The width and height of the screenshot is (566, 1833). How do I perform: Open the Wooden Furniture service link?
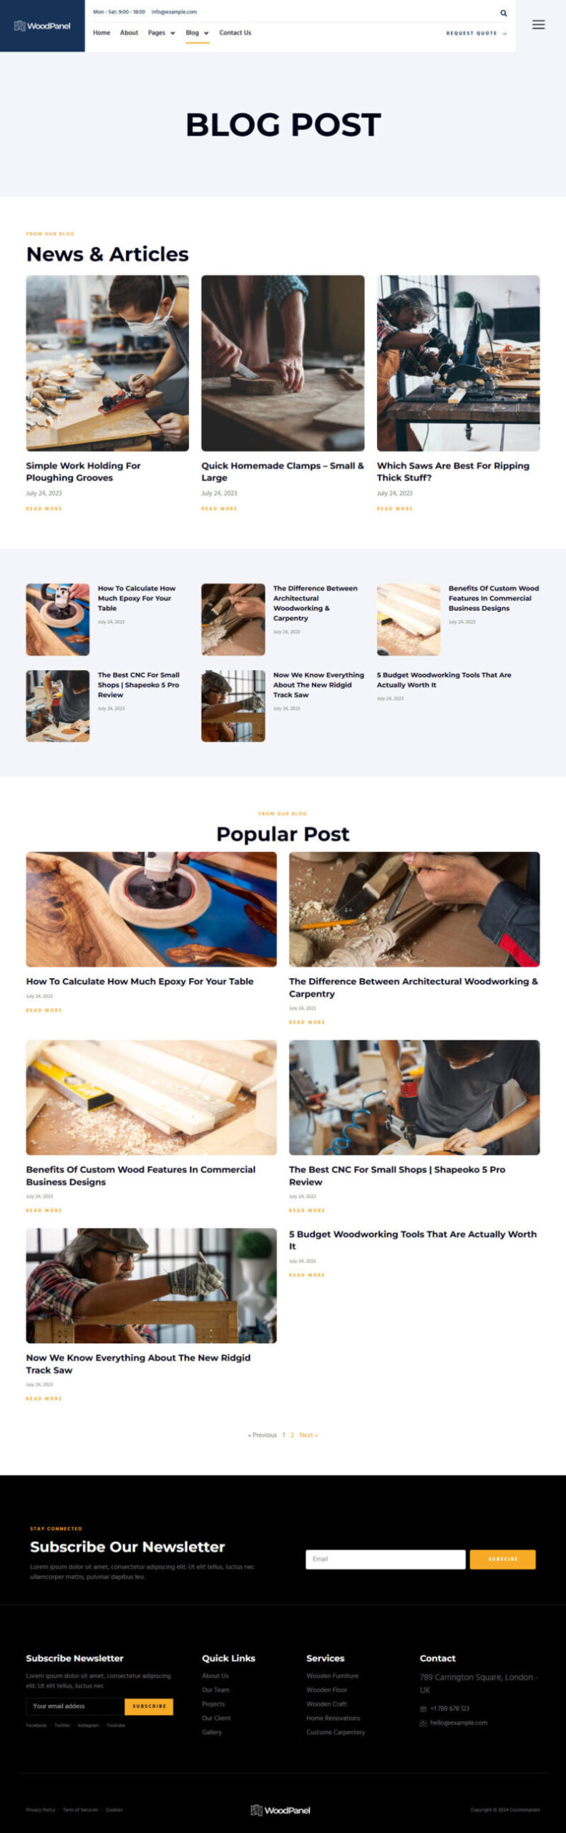333,1675
